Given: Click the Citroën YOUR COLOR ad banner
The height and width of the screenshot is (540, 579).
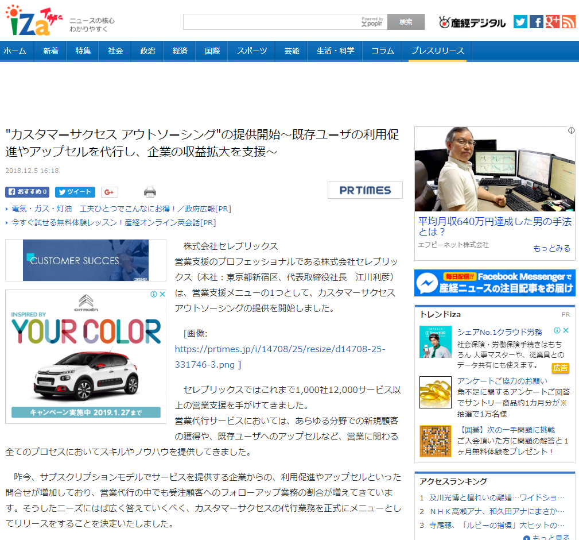Looking at the screenshot, I should (x=86, y=357).
